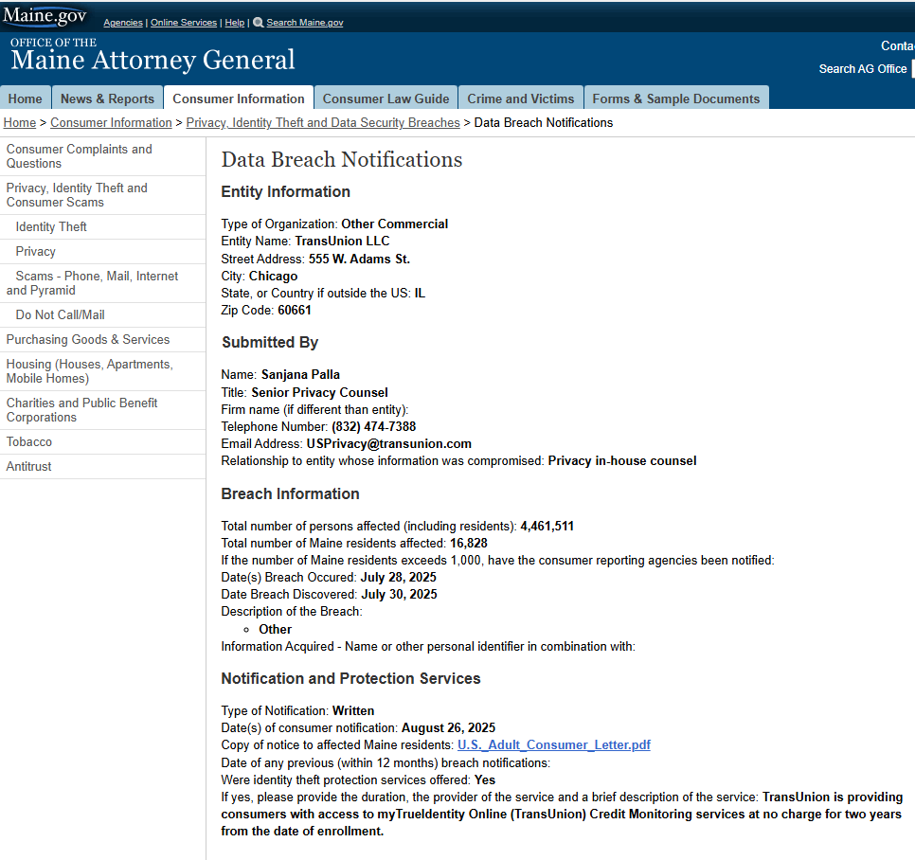Click the Consumer Information breadcrumb link
This screenshot has height=860, width=915.
point(111,122)
